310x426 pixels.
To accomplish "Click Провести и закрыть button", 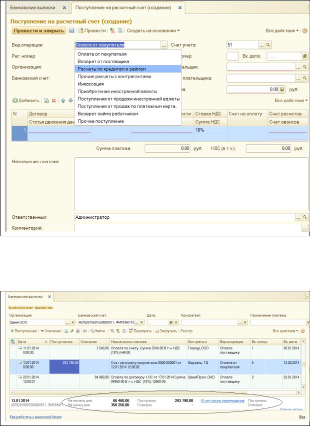I will (x=38, y=31).
